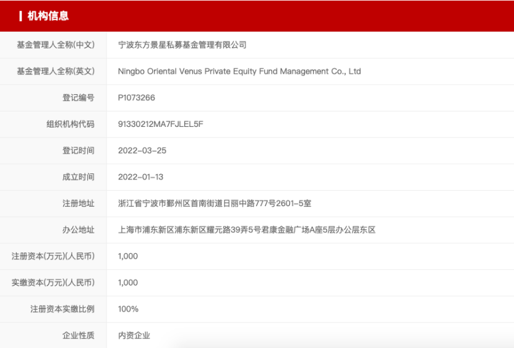This screenshot has height=348, width=514.
Task: Select the 浙江省宁波市鄞州区 registered address
Action: pyautogui.click(x=215, y=204)
